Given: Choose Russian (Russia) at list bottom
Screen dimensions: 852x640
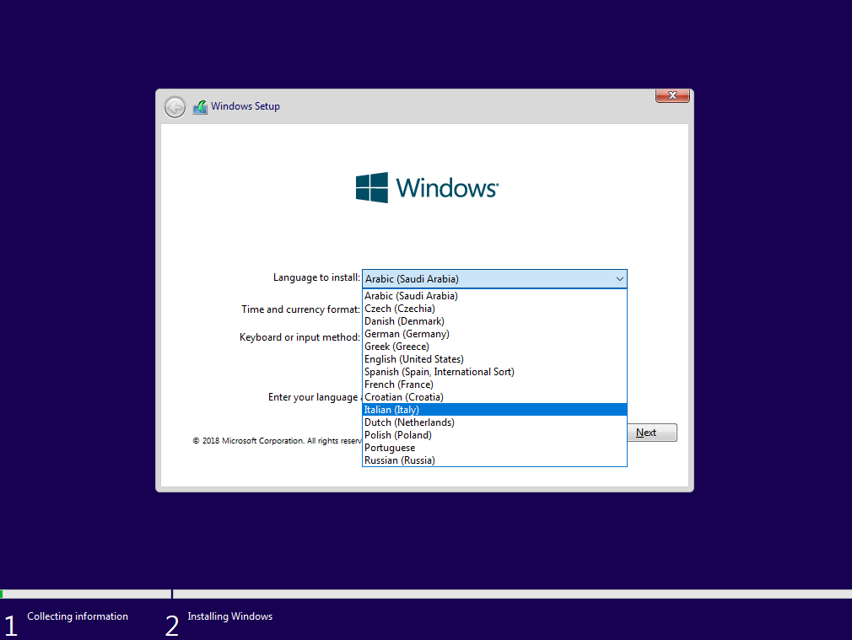Looking at the screenshot, I should click(494, 460).
